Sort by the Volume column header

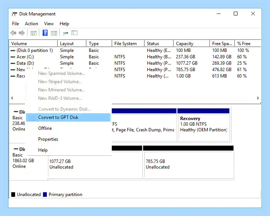[x=33, y=44]
